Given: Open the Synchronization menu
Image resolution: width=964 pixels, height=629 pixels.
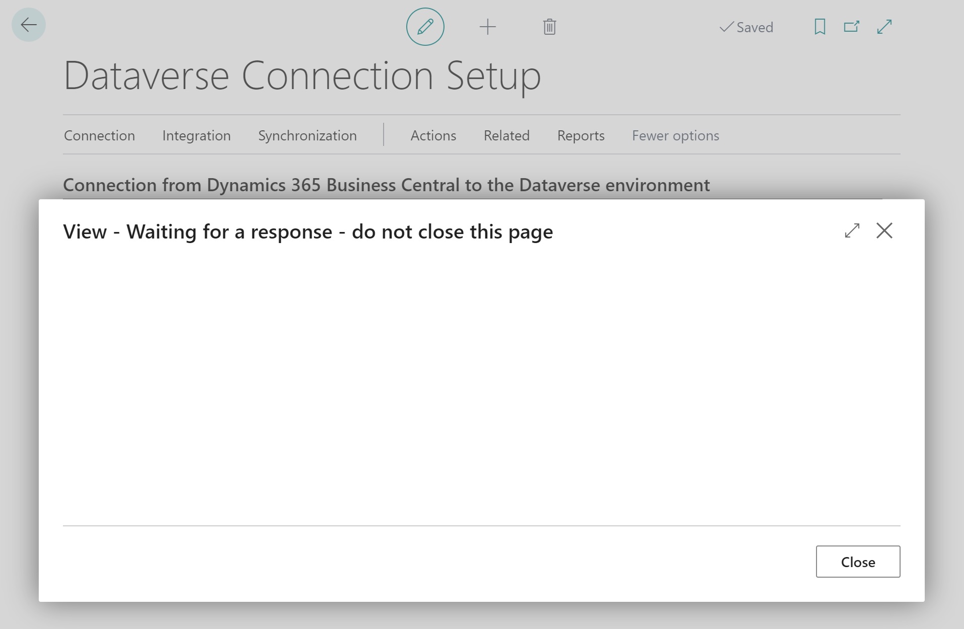Looking at the screenshot, I should pyautogui.click(x=307, y=135).
